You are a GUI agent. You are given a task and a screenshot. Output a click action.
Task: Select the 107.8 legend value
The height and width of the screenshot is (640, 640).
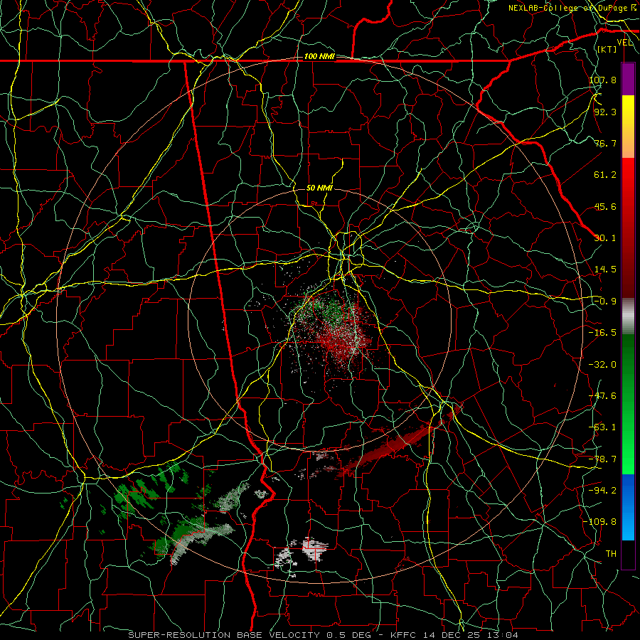(x=602, y=80)
